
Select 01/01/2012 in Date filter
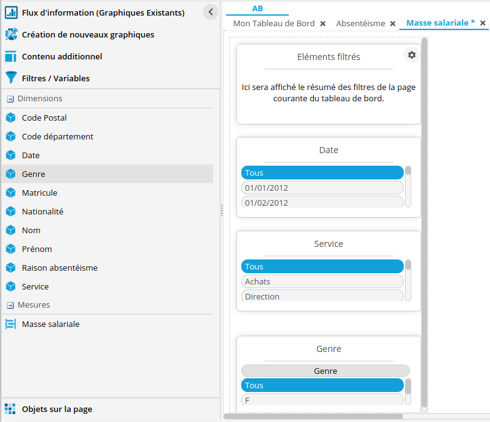coord(322,188)
